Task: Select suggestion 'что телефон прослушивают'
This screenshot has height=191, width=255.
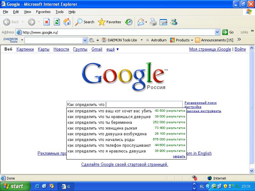Action: [126, 145]
